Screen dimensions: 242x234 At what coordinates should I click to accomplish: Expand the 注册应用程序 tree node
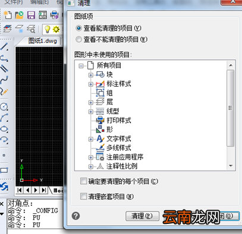[91, 157]
